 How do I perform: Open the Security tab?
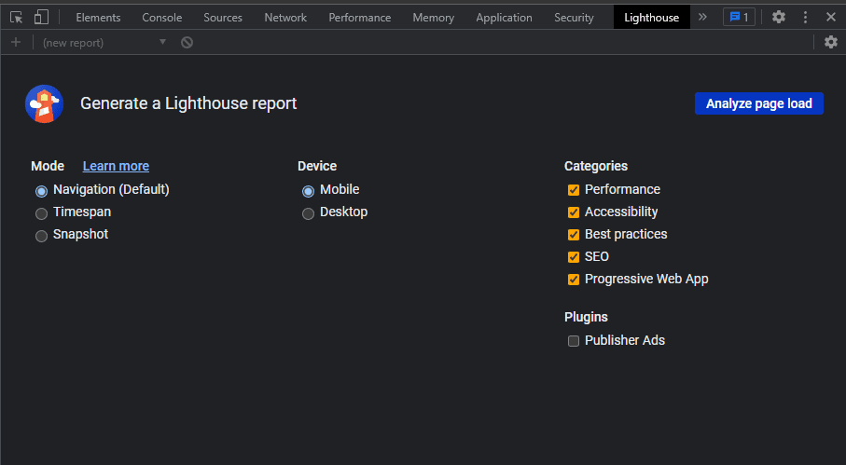tap(574, 18)
